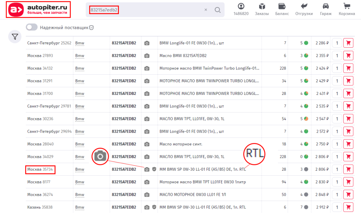Click article 83215A7EDB2 in Москва 8177 row
Screen dimensions: 361x213
pos(124,182)
